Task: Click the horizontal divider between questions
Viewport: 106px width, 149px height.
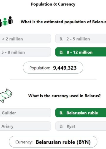Action: click(x=53, y=80)
